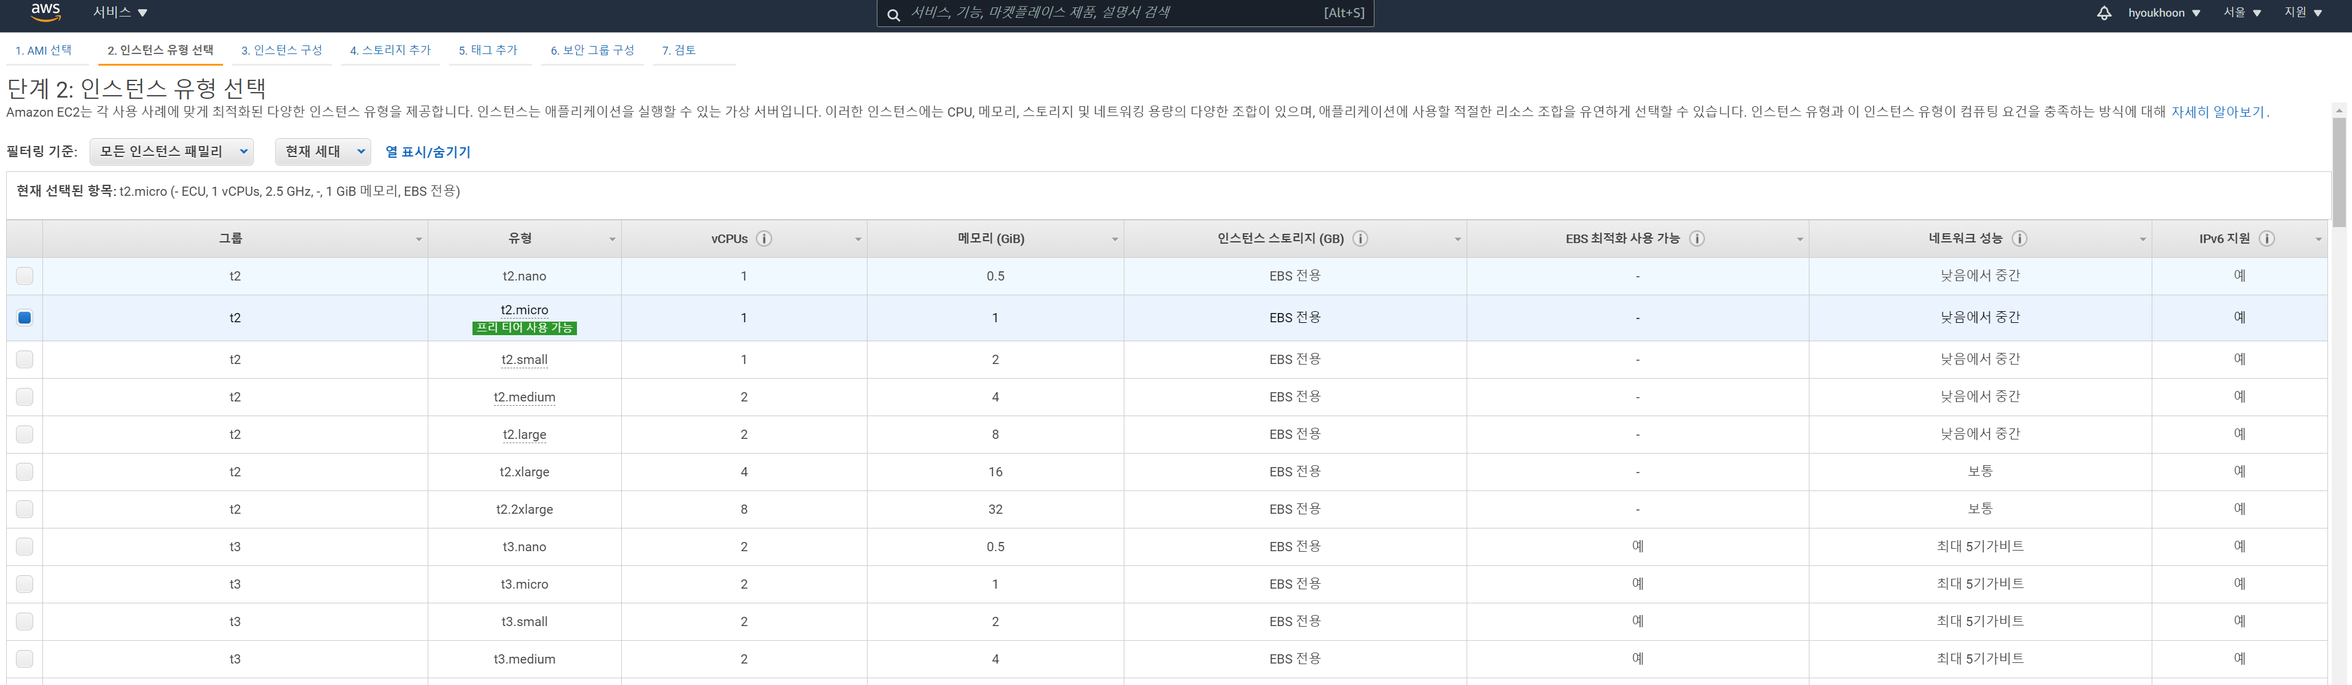
Task: Check the t2.nano instance checkbox
Action: [x=25, y=276]
